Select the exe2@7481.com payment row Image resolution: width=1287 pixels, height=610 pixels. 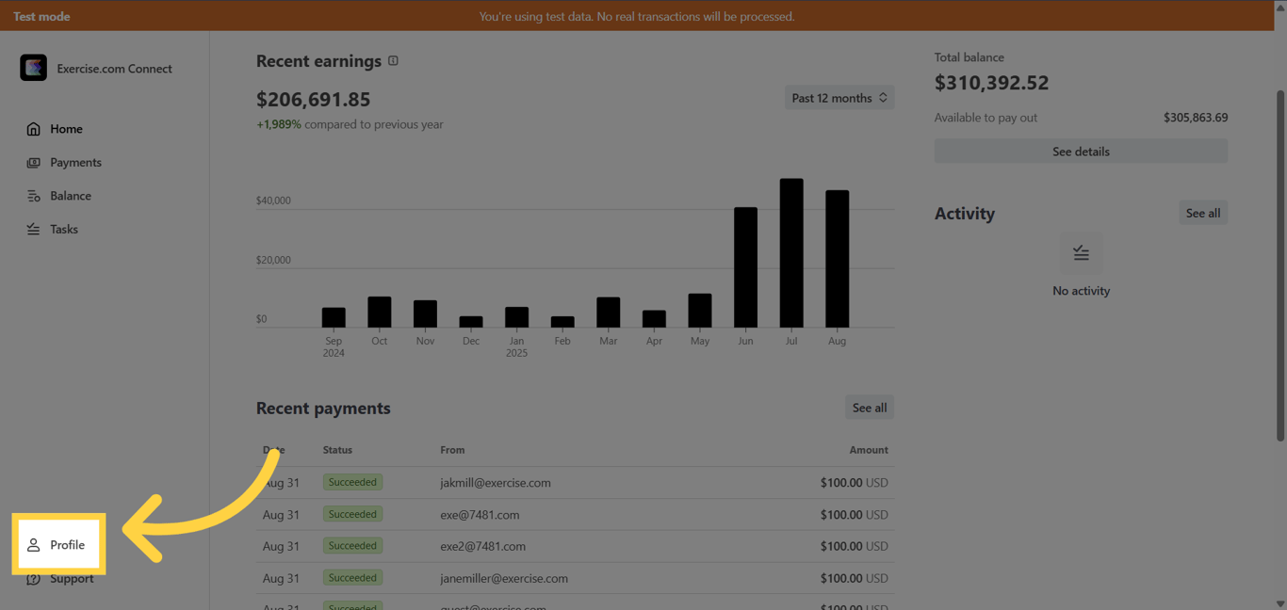[575, 546]
